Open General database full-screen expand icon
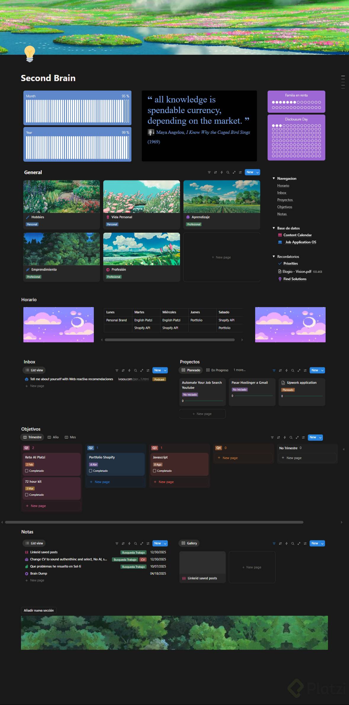The height and width of the screenshot is (705, 349). tap(234, 172)
